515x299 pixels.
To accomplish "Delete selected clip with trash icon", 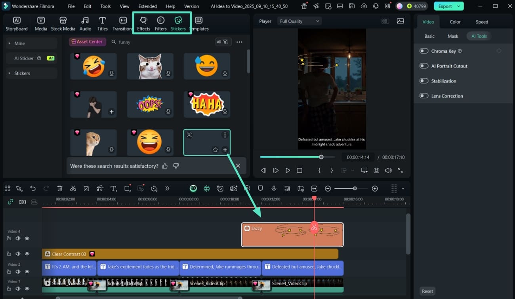I will tap(59, 188).
